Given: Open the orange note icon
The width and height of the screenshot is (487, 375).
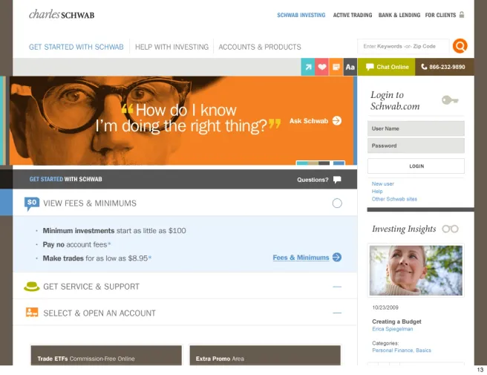Looking at the screenshot, I should coord(336,67).
